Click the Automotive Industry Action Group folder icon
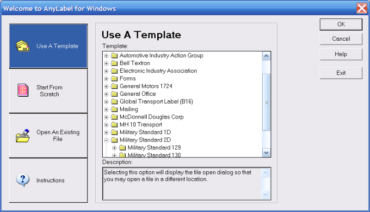The height and width of the screenshot is (212, 370). (114, 56)
